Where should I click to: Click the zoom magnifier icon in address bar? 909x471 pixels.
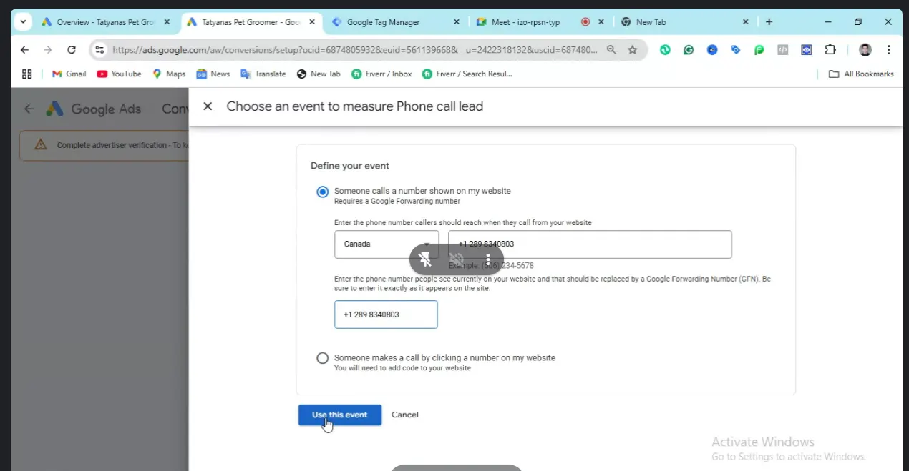pyautogui.click(x=611, y=50)
